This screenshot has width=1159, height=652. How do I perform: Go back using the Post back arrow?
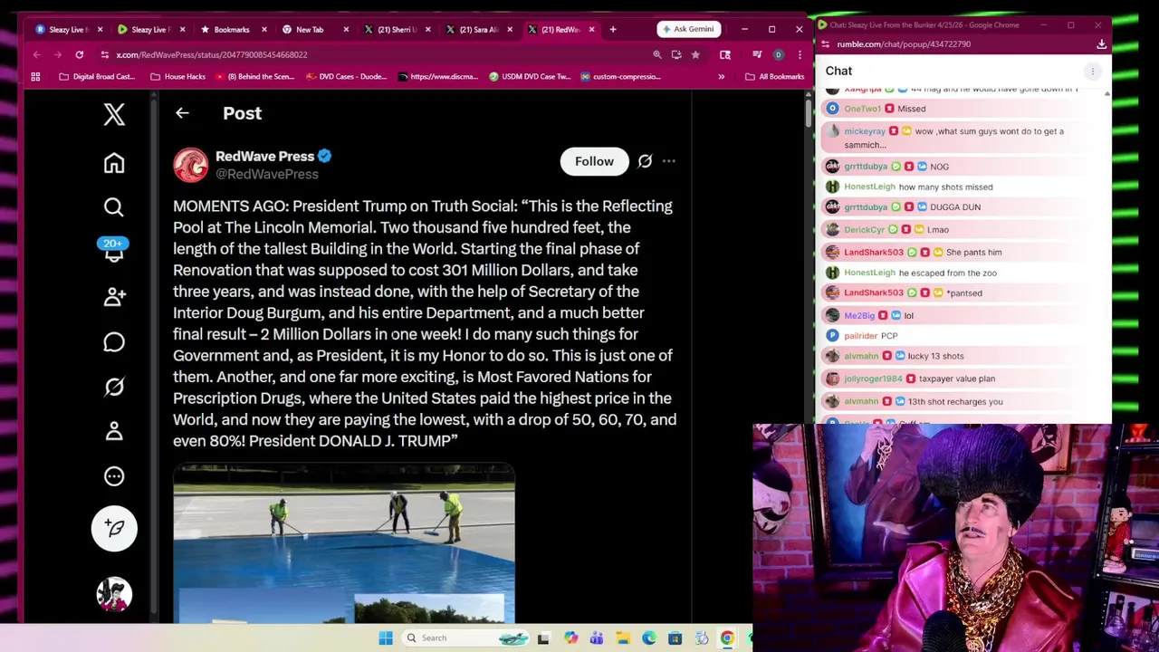coord(182,113)
